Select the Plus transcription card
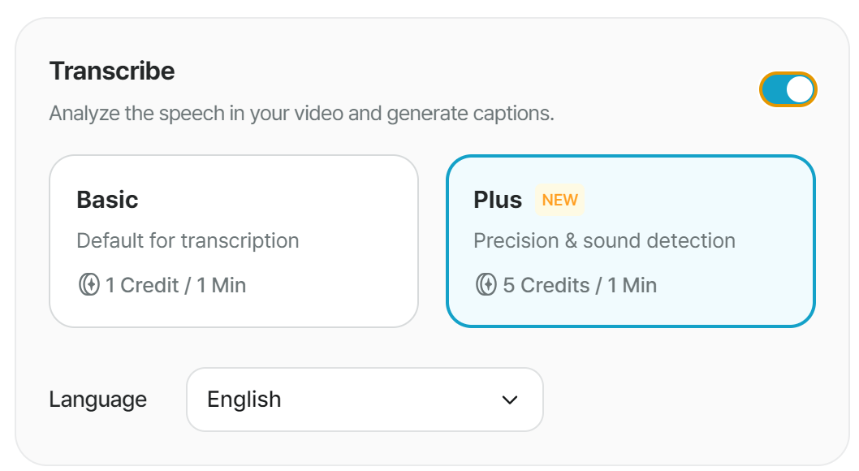859x471 pixels. (x=631, y=241)
